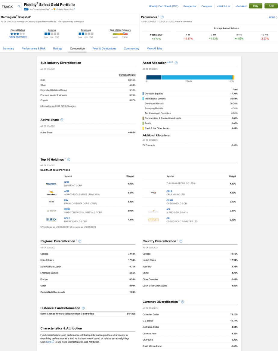Click the external link icon after 'here'

[53, 342]
